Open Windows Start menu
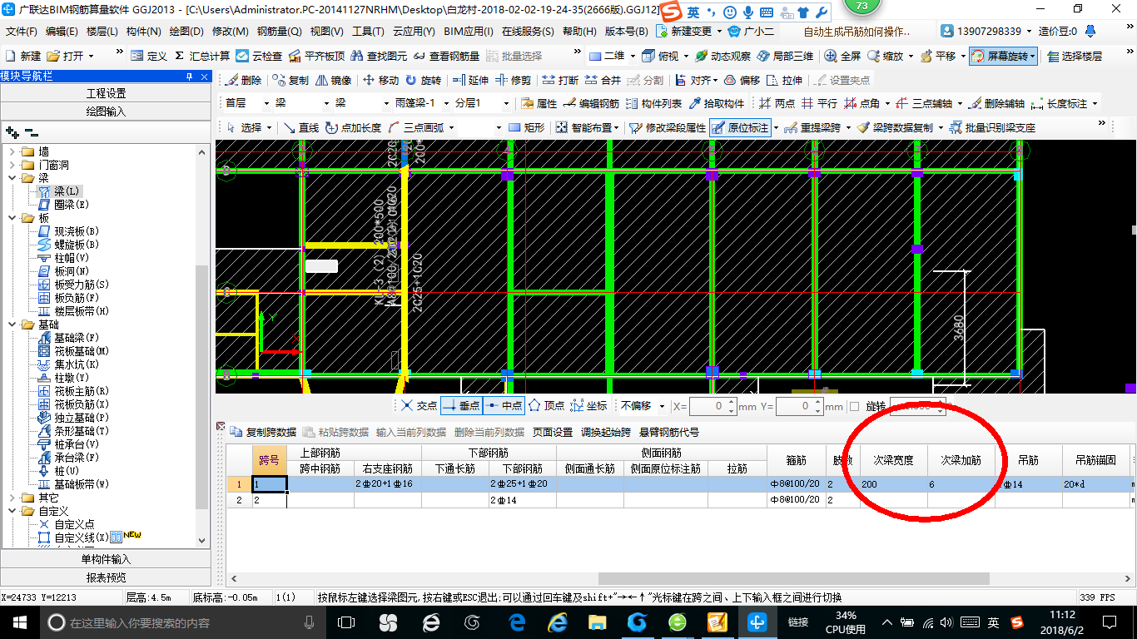The image size is (1137, 639). (19, 622)
